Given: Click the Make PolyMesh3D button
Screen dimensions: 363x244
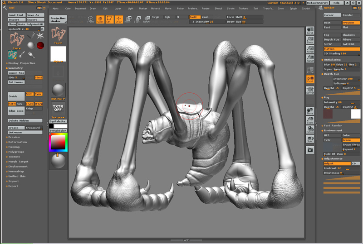Looking at the screenshot, I should pyautogui.click(x=30, y=24).
